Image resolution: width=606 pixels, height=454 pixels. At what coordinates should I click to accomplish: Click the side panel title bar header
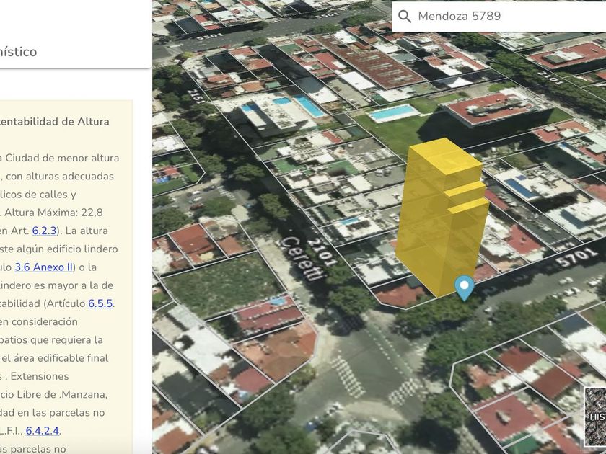click(72, 52)
